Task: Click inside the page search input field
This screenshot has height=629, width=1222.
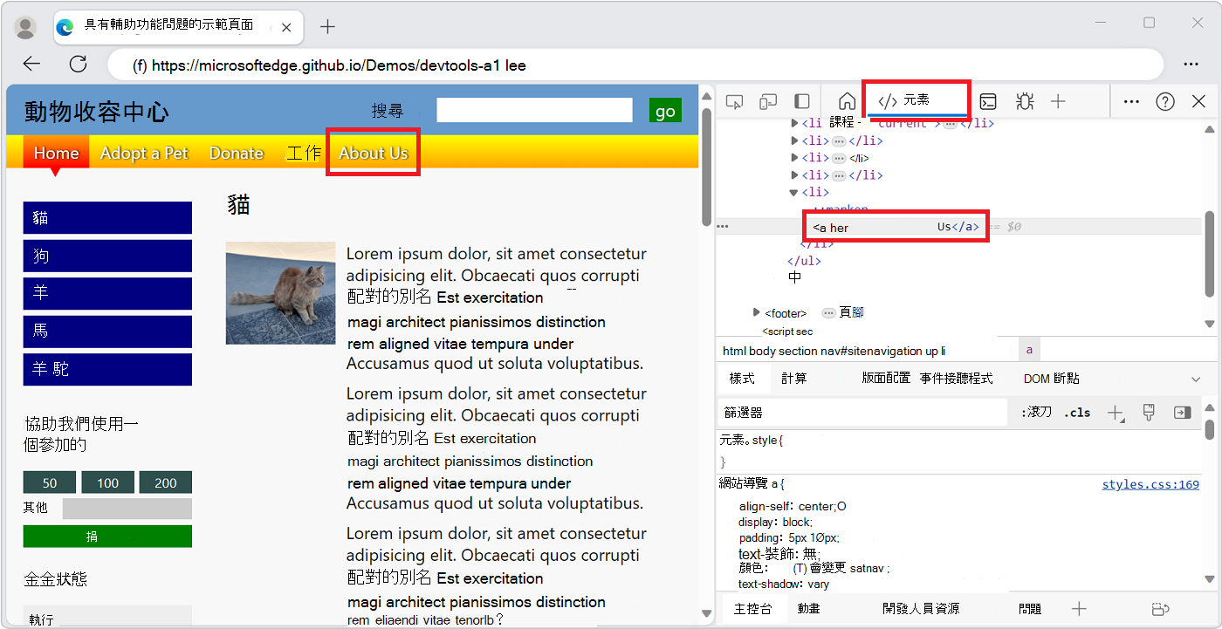Action: 533,109
